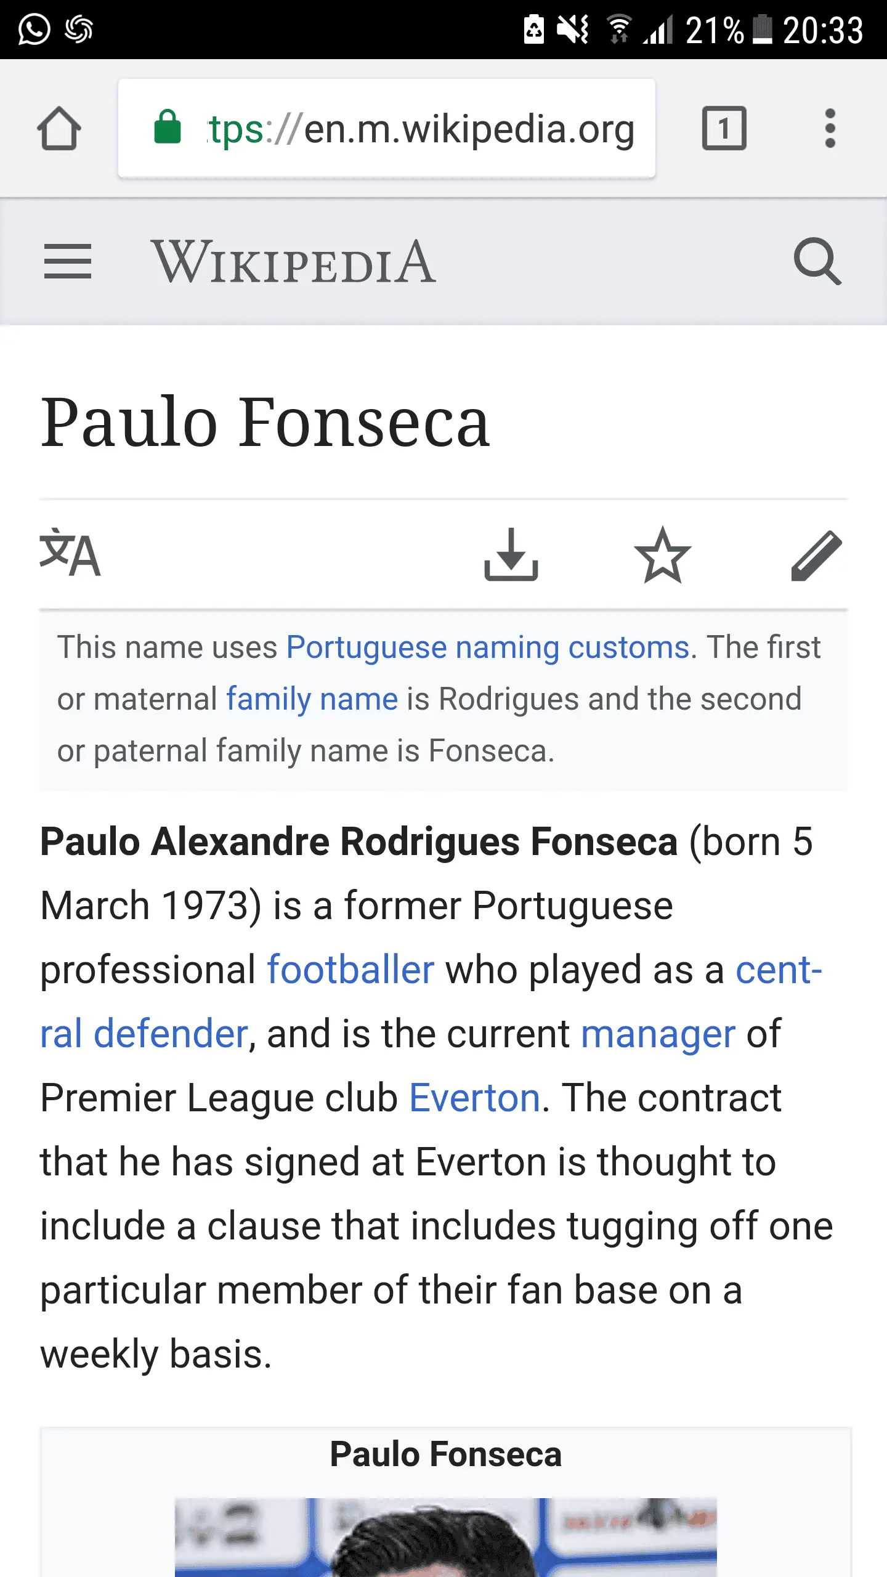Open the footballer link

click(350, 970)
